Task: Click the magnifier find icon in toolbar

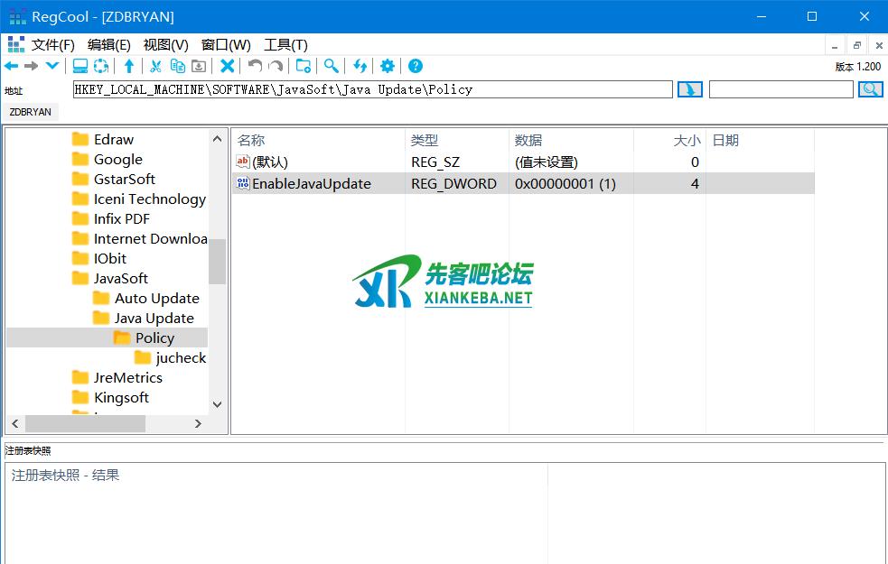Action: coord(332,66)
